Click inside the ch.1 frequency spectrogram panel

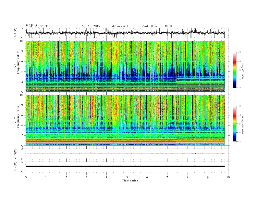[125, 66]
